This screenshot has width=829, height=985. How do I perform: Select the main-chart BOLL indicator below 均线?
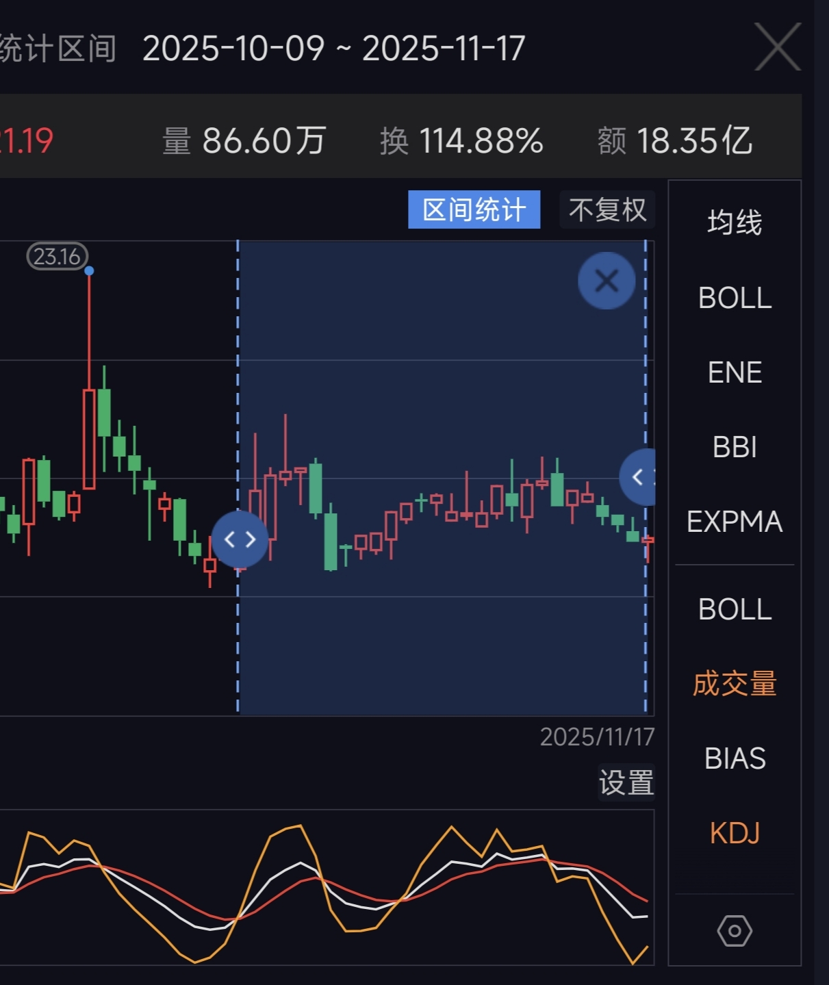point(735,298)
